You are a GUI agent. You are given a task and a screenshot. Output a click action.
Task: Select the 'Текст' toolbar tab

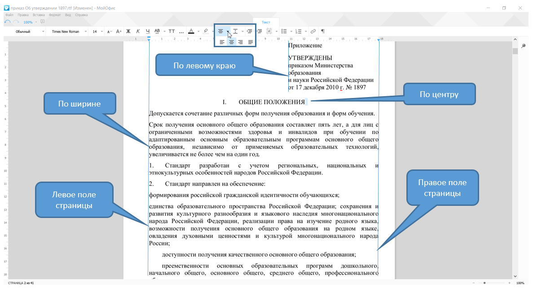(266, 22)
